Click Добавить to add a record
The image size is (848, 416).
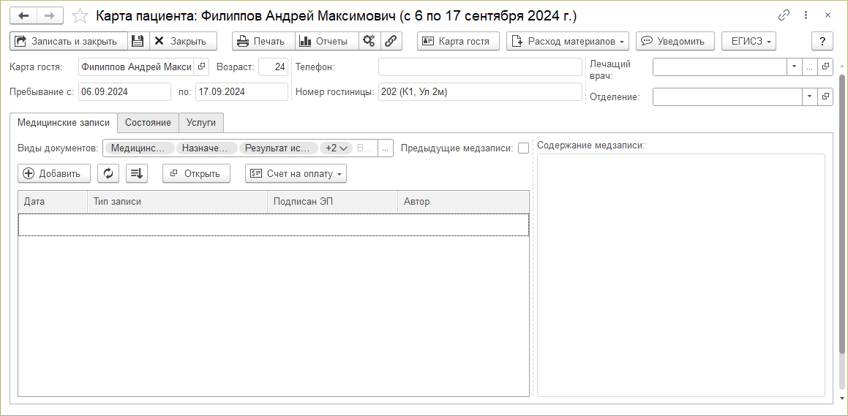(53, 173)
